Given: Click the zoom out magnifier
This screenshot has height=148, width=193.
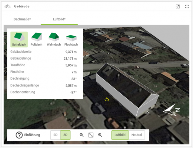Looking at the screenshot, I should pyautogui.click(x=82, y=135).
